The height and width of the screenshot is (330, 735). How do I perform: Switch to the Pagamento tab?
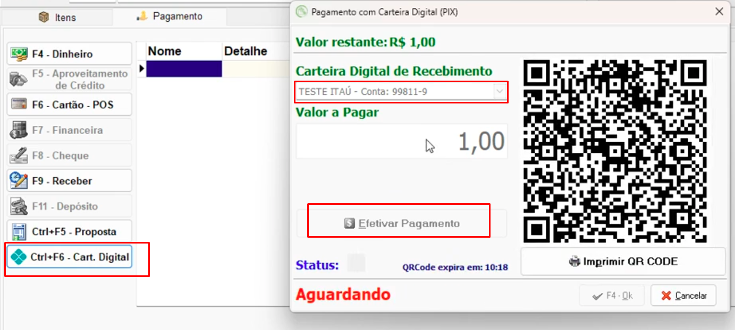point(170,16)
